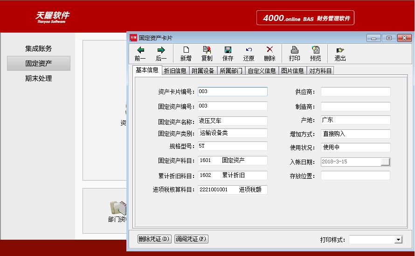Go to the previous asset card (前一)

click(140, 54)
